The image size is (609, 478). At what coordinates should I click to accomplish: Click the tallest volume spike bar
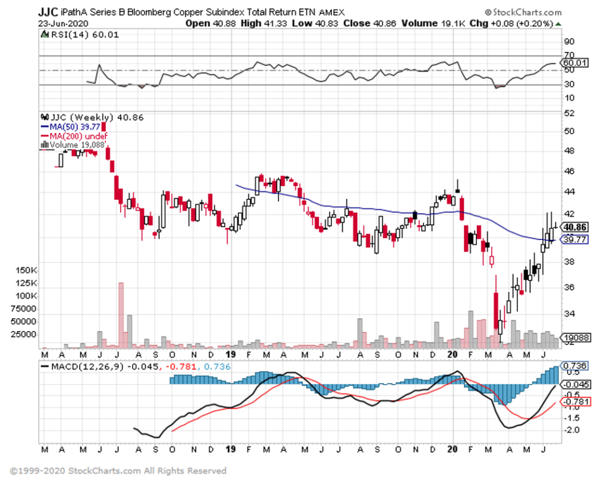[121, 315]
